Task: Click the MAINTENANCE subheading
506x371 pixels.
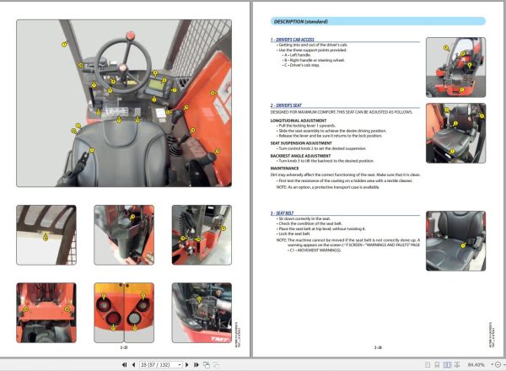Action: [x=284, y=168]
